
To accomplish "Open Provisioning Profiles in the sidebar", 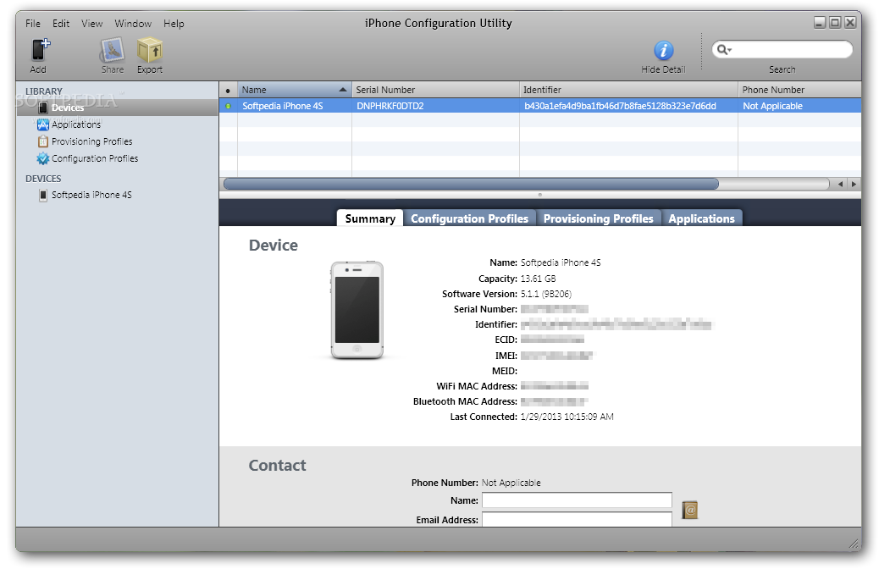I will [x=86, y=141].
